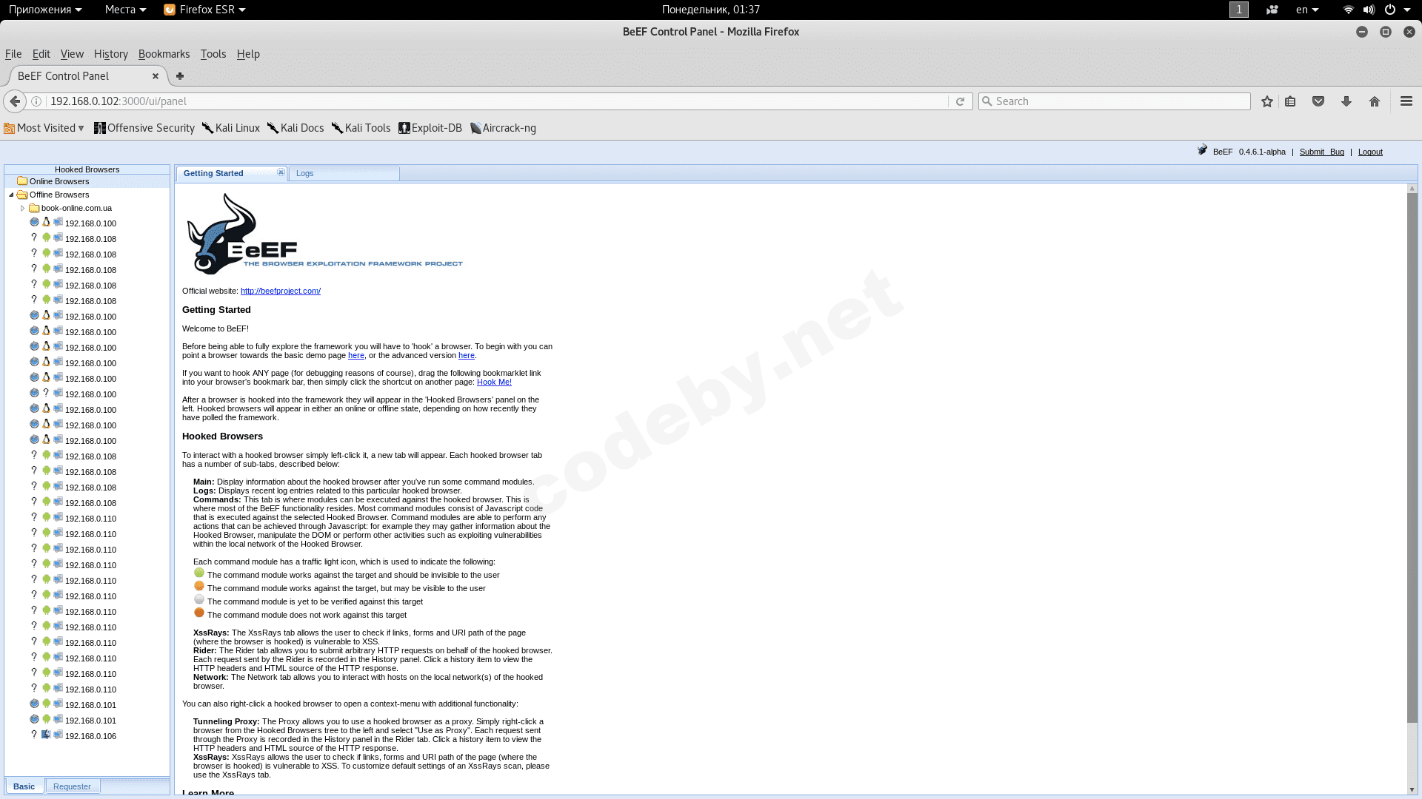The height and width of the screenshot is (799, 1422).
Task: Open the Most Visited bookmarks dropdown
Action: (44, 128)
